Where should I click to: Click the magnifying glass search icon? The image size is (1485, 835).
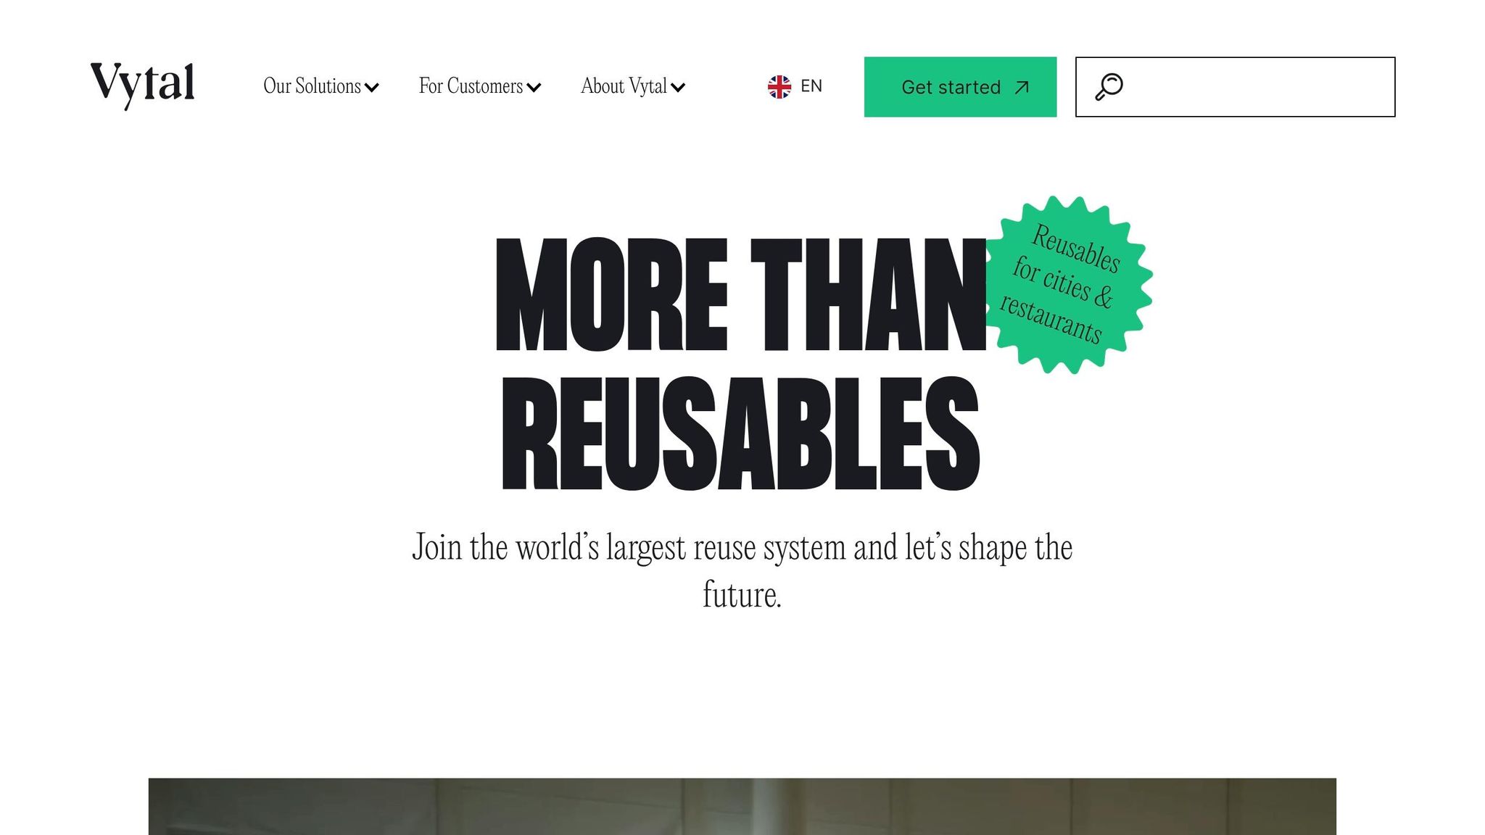click(1109, 87)
